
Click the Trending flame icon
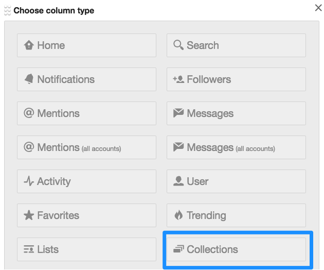point(178,215)
